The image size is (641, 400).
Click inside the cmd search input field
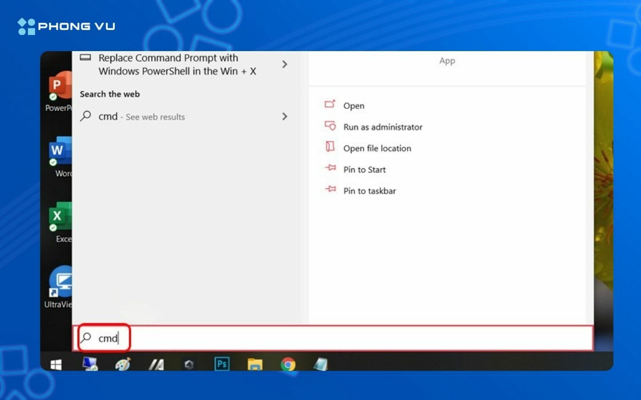click(x=333, y=338)
